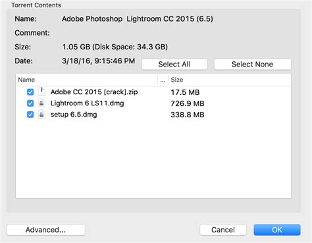Select the Lightroom 6 LS11.dmg file row
Image resolution: width=312 pixels, height=243 pixels.
[x=153, y=103]
